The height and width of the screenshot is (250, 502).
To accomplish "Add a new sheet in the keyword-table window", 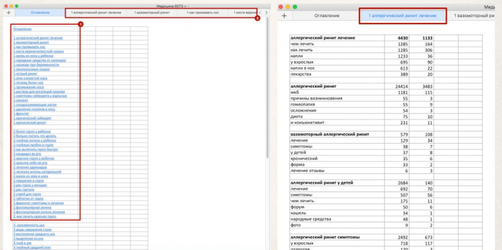I will coord(284,16).
